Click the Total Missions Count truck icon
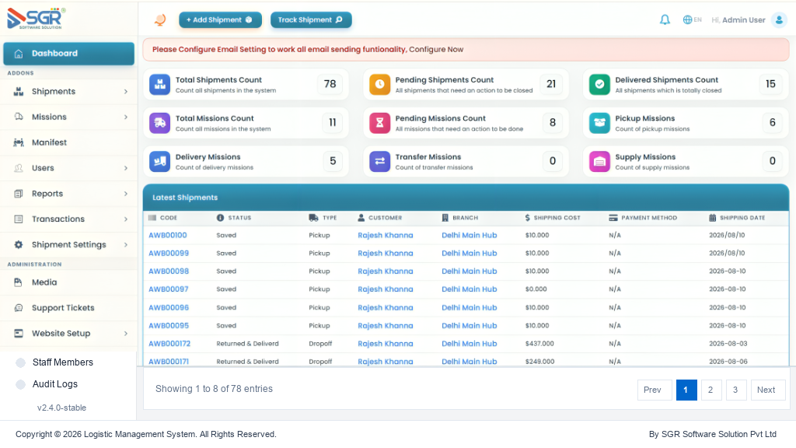 pyautogui.click(x=160, y=123)
